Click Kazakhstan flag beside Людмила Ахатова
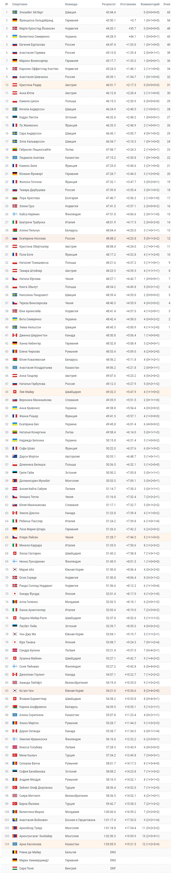The width and height of the screenshot is (171, 873). point(15,158)
